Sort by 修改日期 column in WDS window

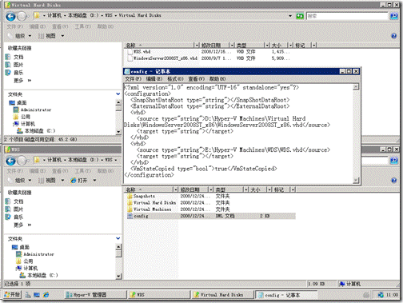point(193,189)
